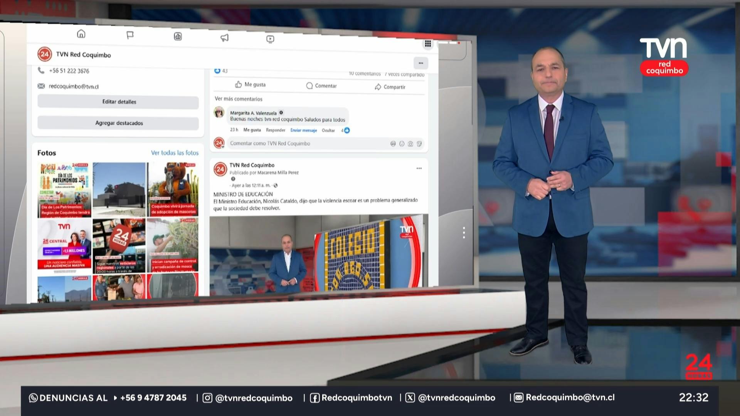
Task: Like Margarita's comment with Me gusta
Action: click(x=252, y=130)
